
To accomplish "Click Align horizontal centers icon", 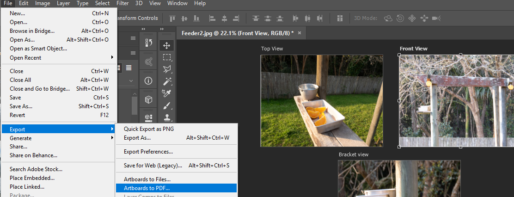I will click(224, 18).
